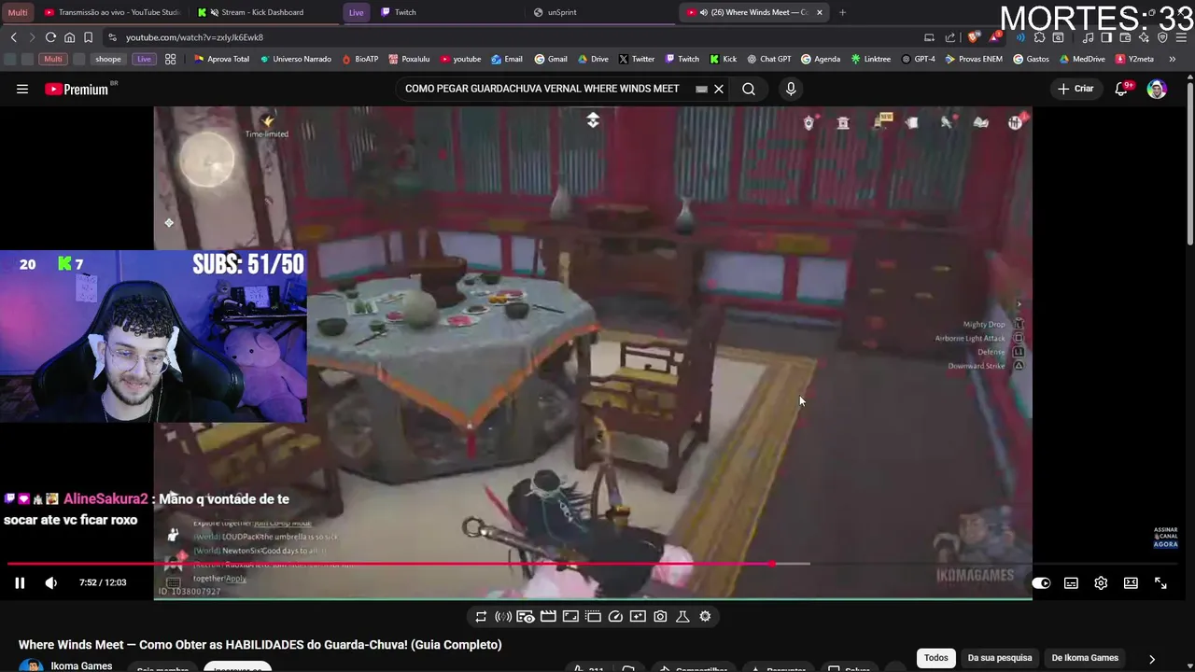1195x672 pixels.
Task: Open enhancer toolbar settings gear
Action: [705, 616]
